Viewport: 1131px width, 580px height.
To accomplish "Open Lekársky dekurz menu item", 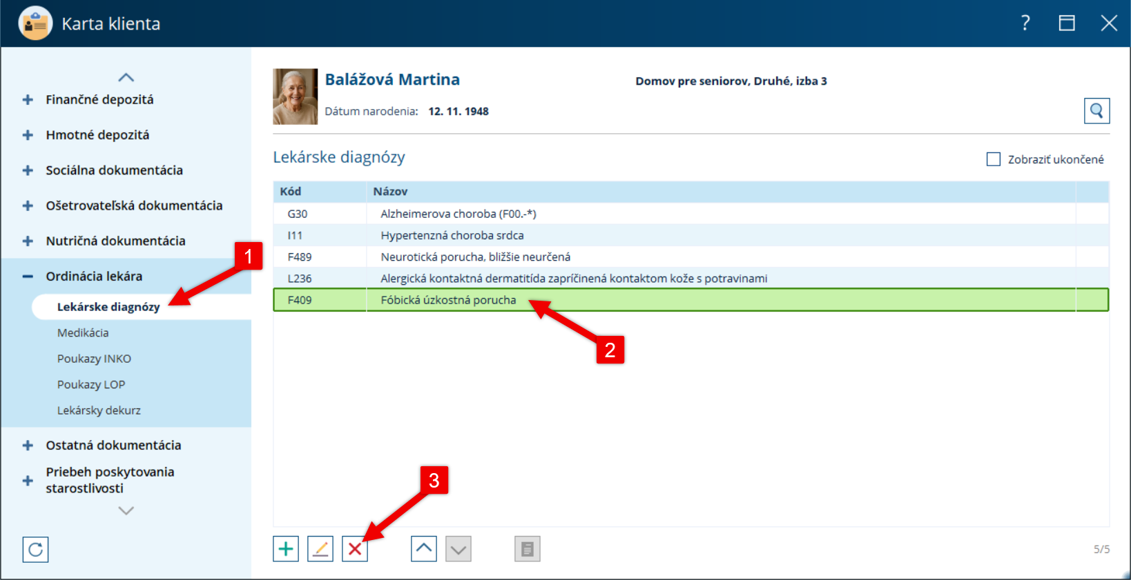I will pos(99,410).
